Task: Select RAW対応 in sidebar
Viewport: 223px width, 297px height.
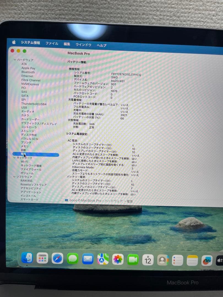Action: click(26, 180)
